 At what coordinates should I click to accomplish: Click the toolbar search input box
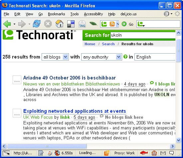click(x=158, y=24)
